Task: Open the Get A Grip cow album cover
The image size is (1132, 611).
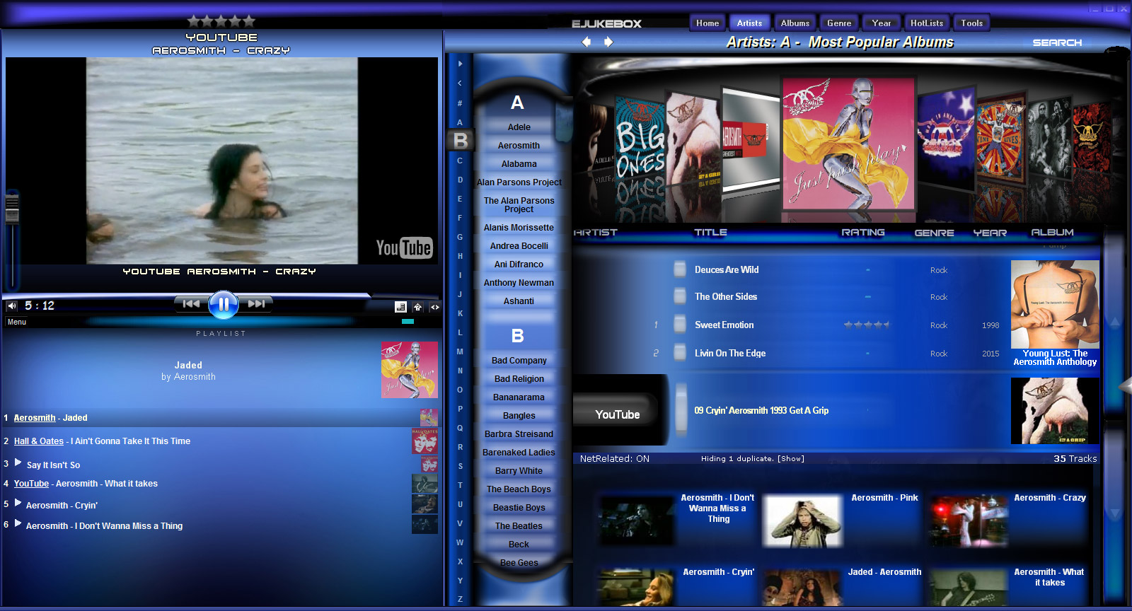Action: coord(1055,411)
